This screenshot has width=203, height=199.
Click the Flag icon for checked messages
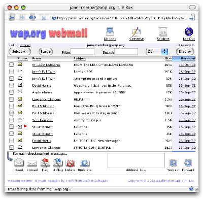(45, 162)
